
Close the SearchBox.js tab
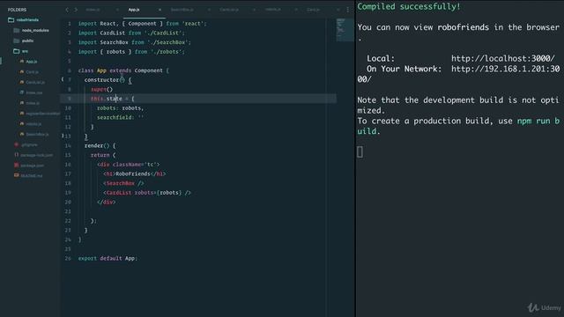209,10
